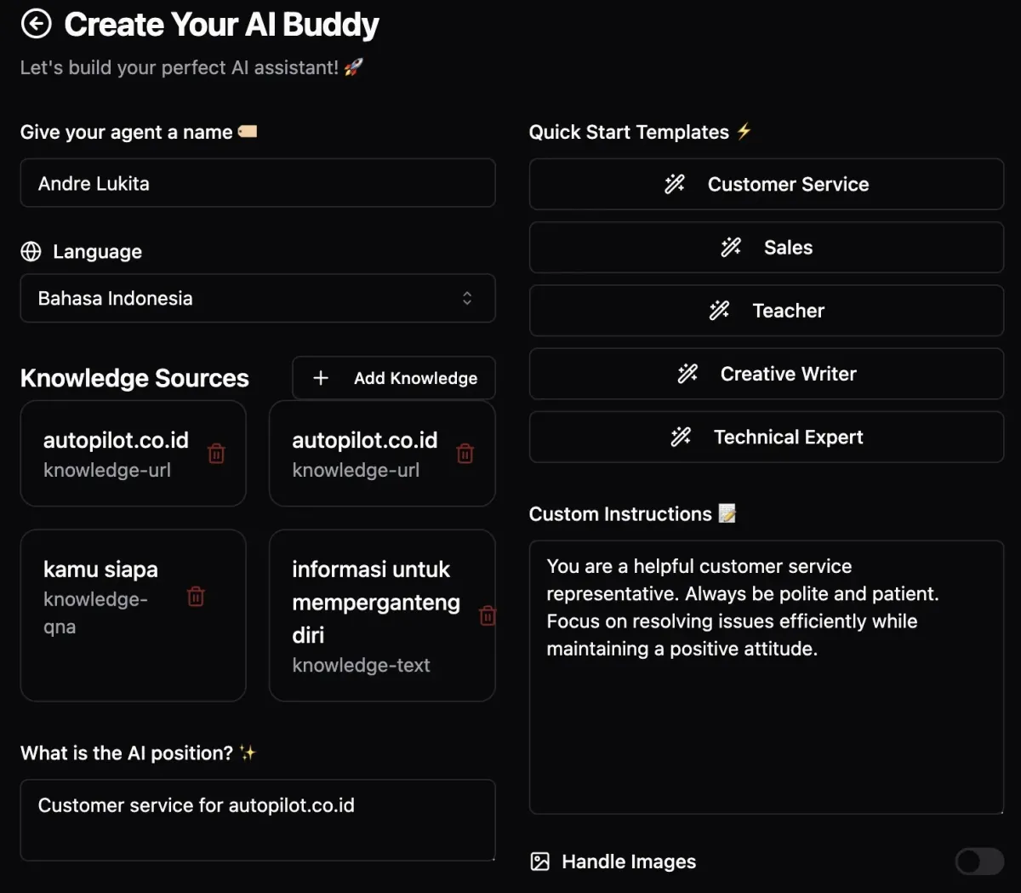
Task: Click the globe icon next to Language
Action: pyautogui.click(x=31, y=252)
